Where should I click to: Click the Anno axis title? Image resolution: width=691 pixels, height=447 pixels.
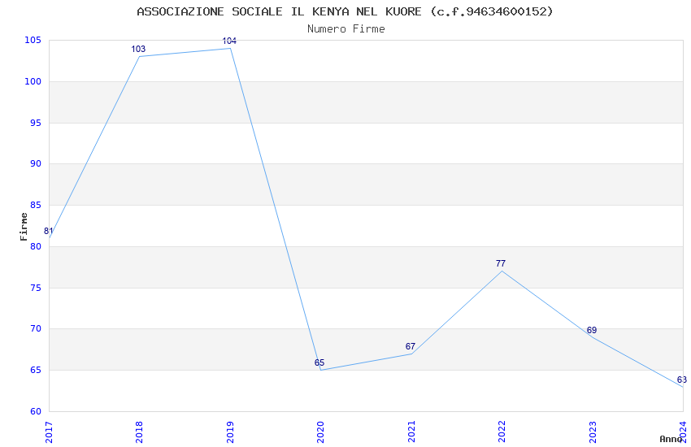[x=671, y=439]
